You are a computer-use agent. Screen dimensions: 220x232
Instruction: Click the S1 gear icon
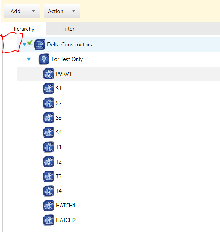tap(49, 88)
